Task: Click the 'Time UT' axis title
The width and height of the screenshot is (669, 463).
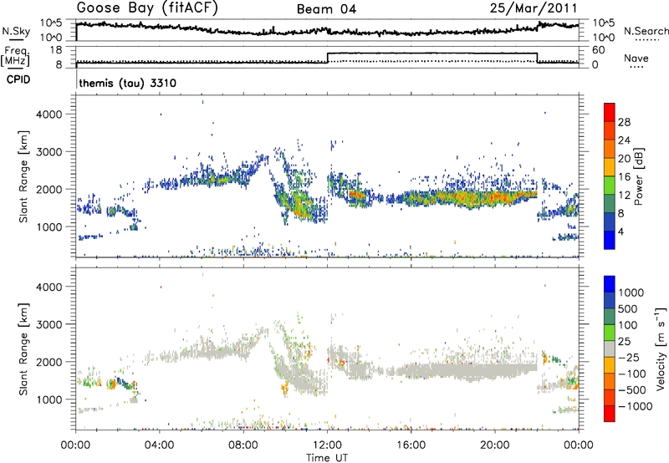Action: click(327, 458)
